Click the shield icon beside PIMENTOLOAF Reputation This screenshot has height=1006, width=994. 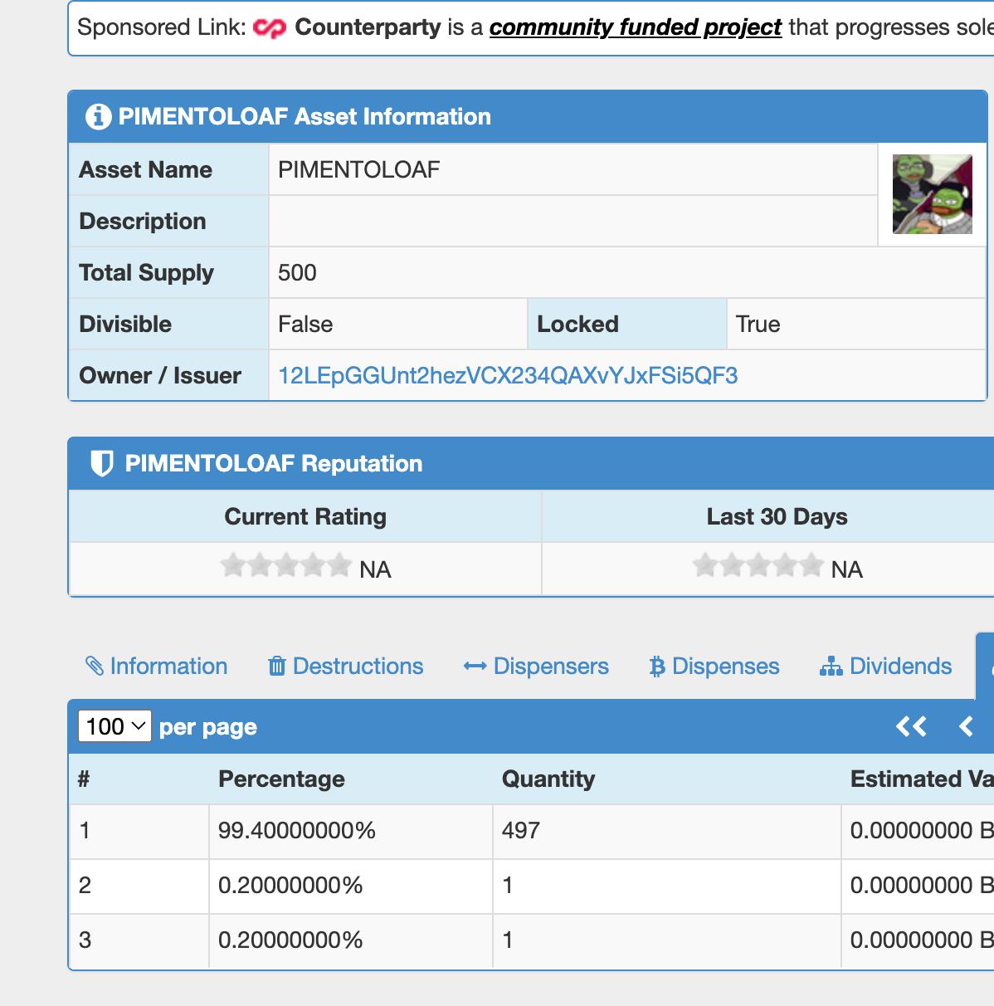pyautogui.click(x=101, y=463)
